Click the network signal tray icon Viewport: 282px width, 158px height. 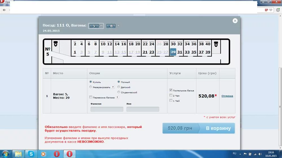255,154
